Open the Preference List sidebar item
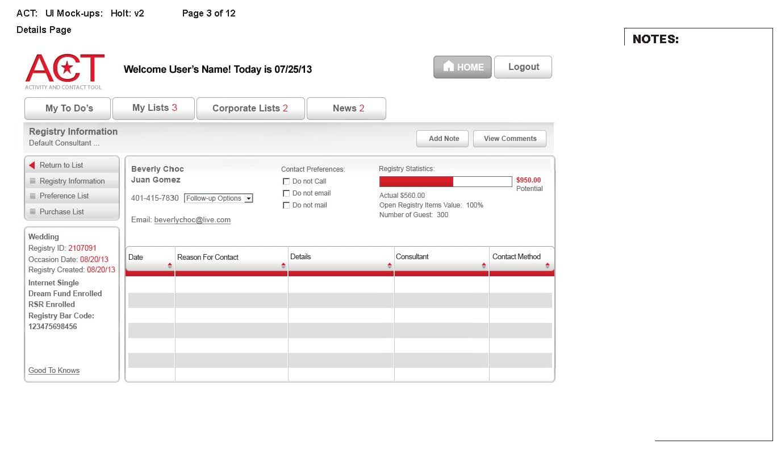Screen dimensions: 781x469 pos(64,196)
